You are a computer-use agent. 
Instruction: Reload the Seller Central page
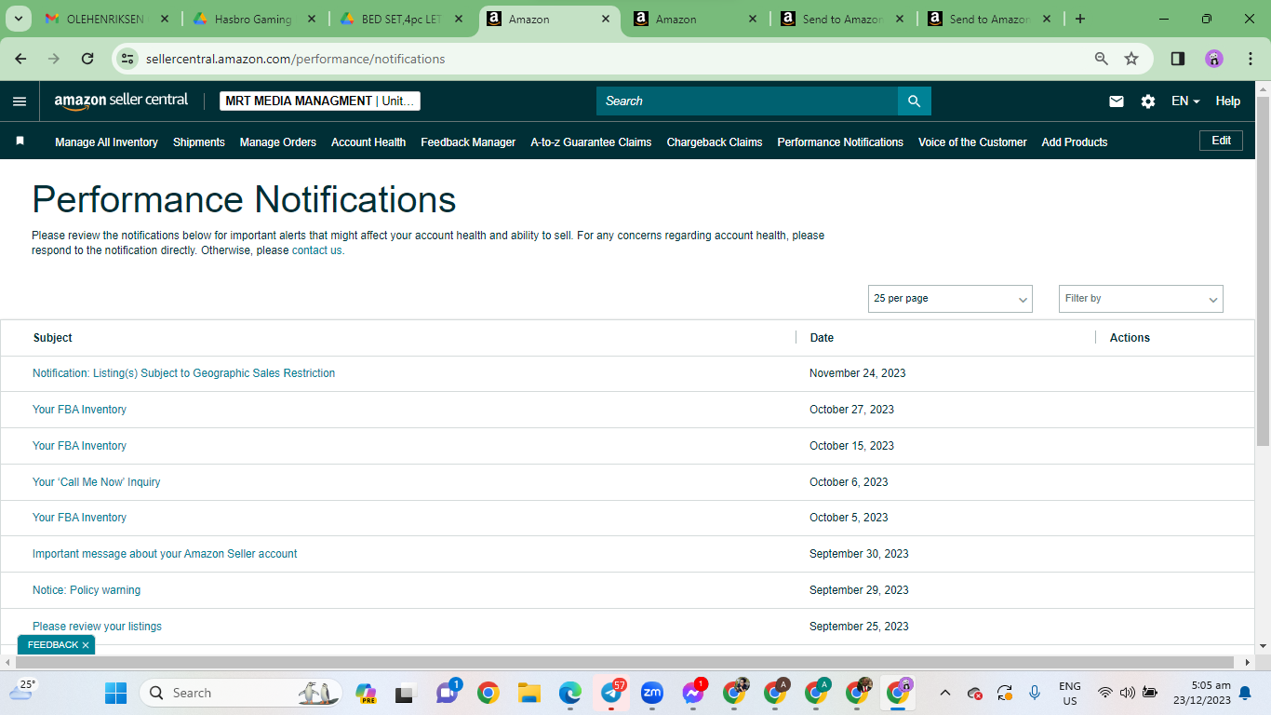87,59
